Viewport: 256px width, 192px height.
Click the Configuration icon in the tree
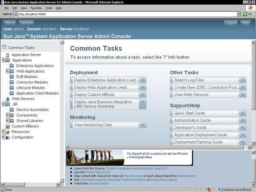(8, 137)
